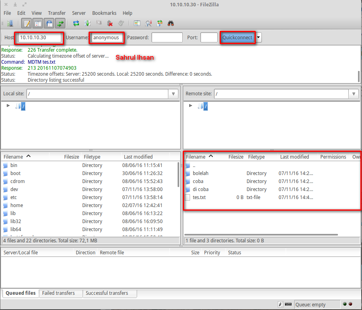Viewport: 362px width, 310px height.
Task: Toggle synchronized browsing icon
Action: pos(160,23)
